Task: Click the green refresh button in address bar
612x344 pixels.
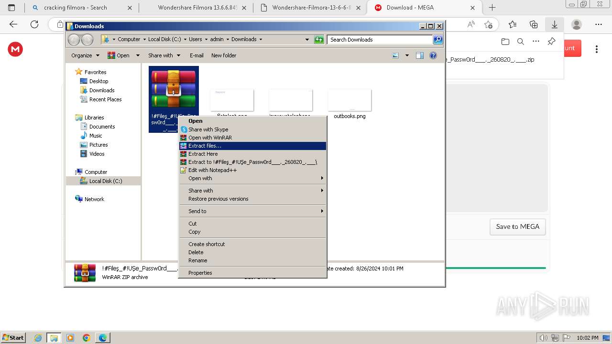Action: pos(319,40)
